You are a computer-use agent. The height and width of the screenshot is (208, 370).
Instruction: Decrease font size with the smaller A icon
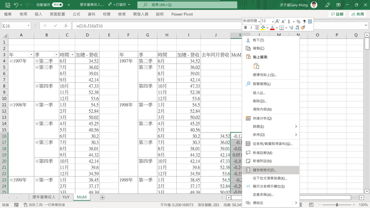(283, 21)
